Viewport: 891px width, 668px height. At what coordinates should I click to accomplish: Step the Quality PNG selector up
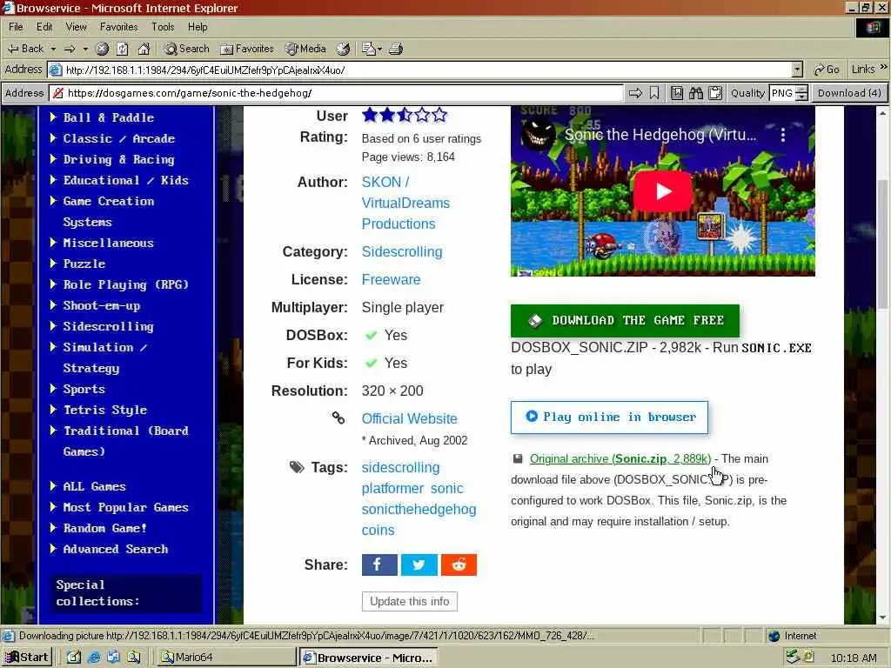tap(801, 90)
